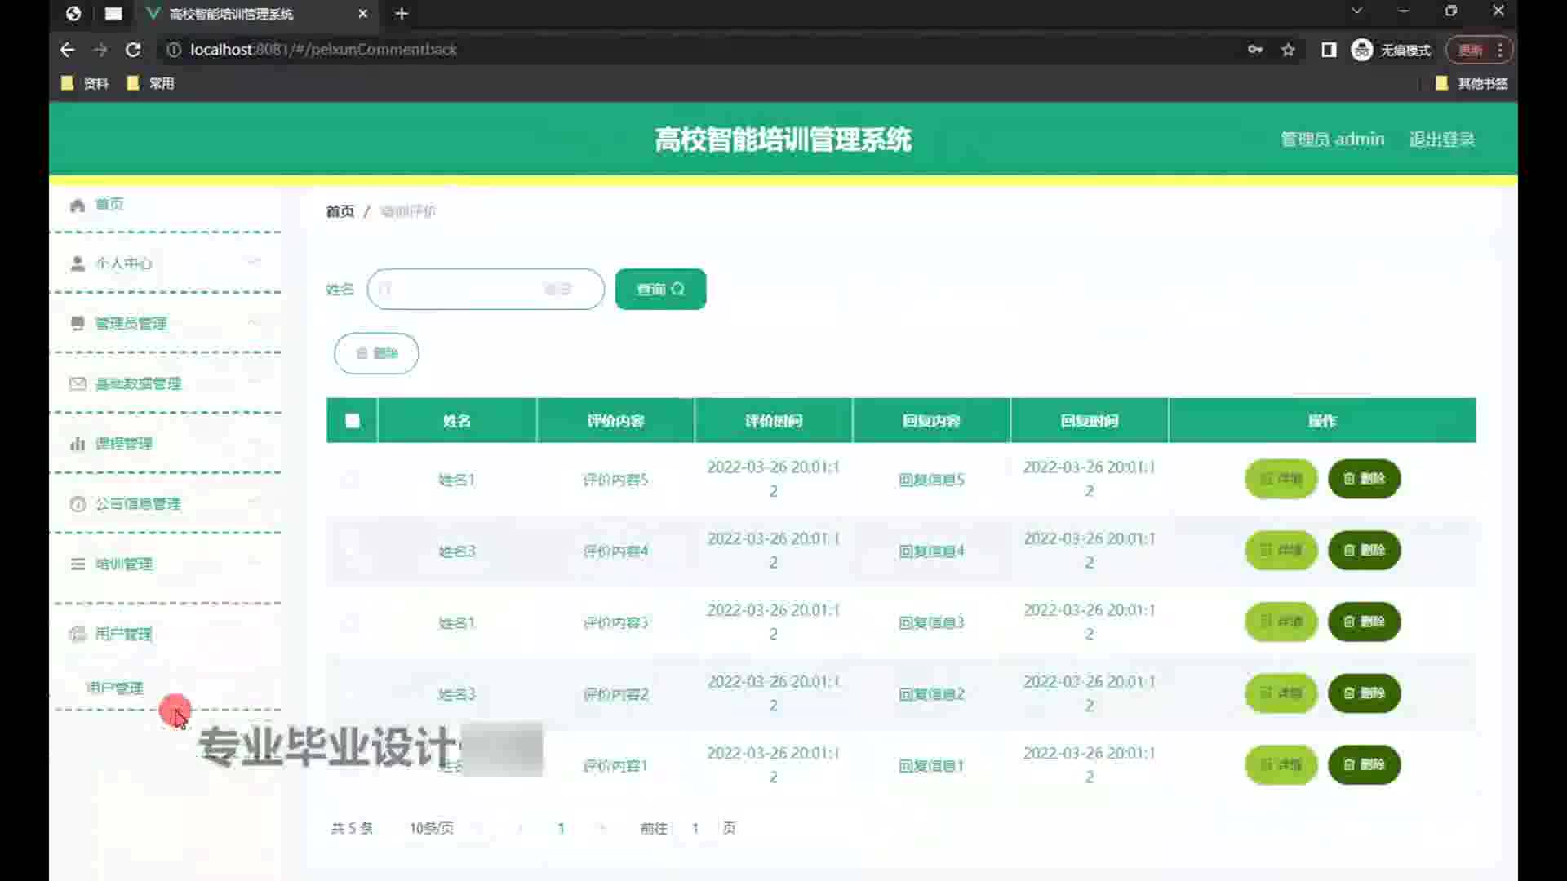Click the bar chart icon for 课程管理
The image size is (1567, 881).
coord(78,444)
